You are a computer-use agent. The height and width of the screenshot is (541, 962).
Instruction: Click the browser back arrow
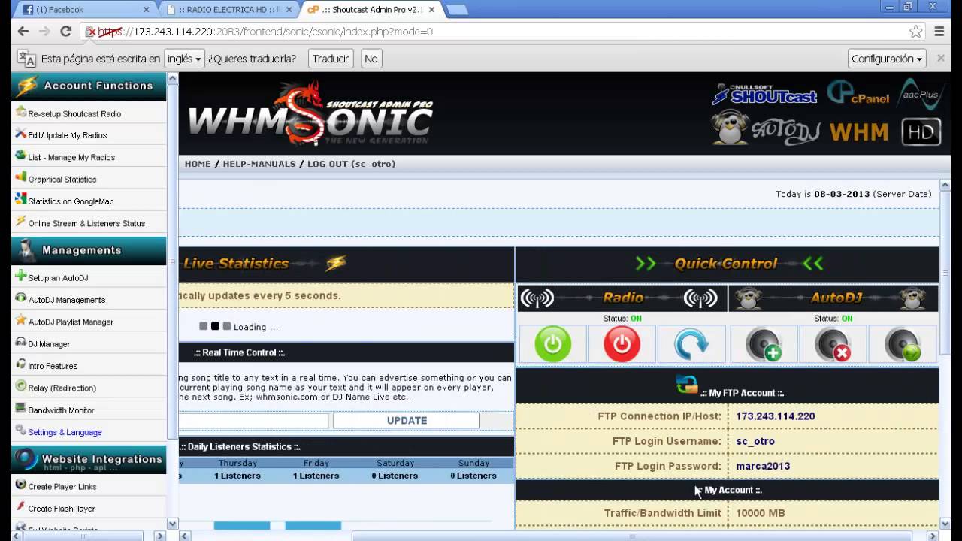coord(23,32)
